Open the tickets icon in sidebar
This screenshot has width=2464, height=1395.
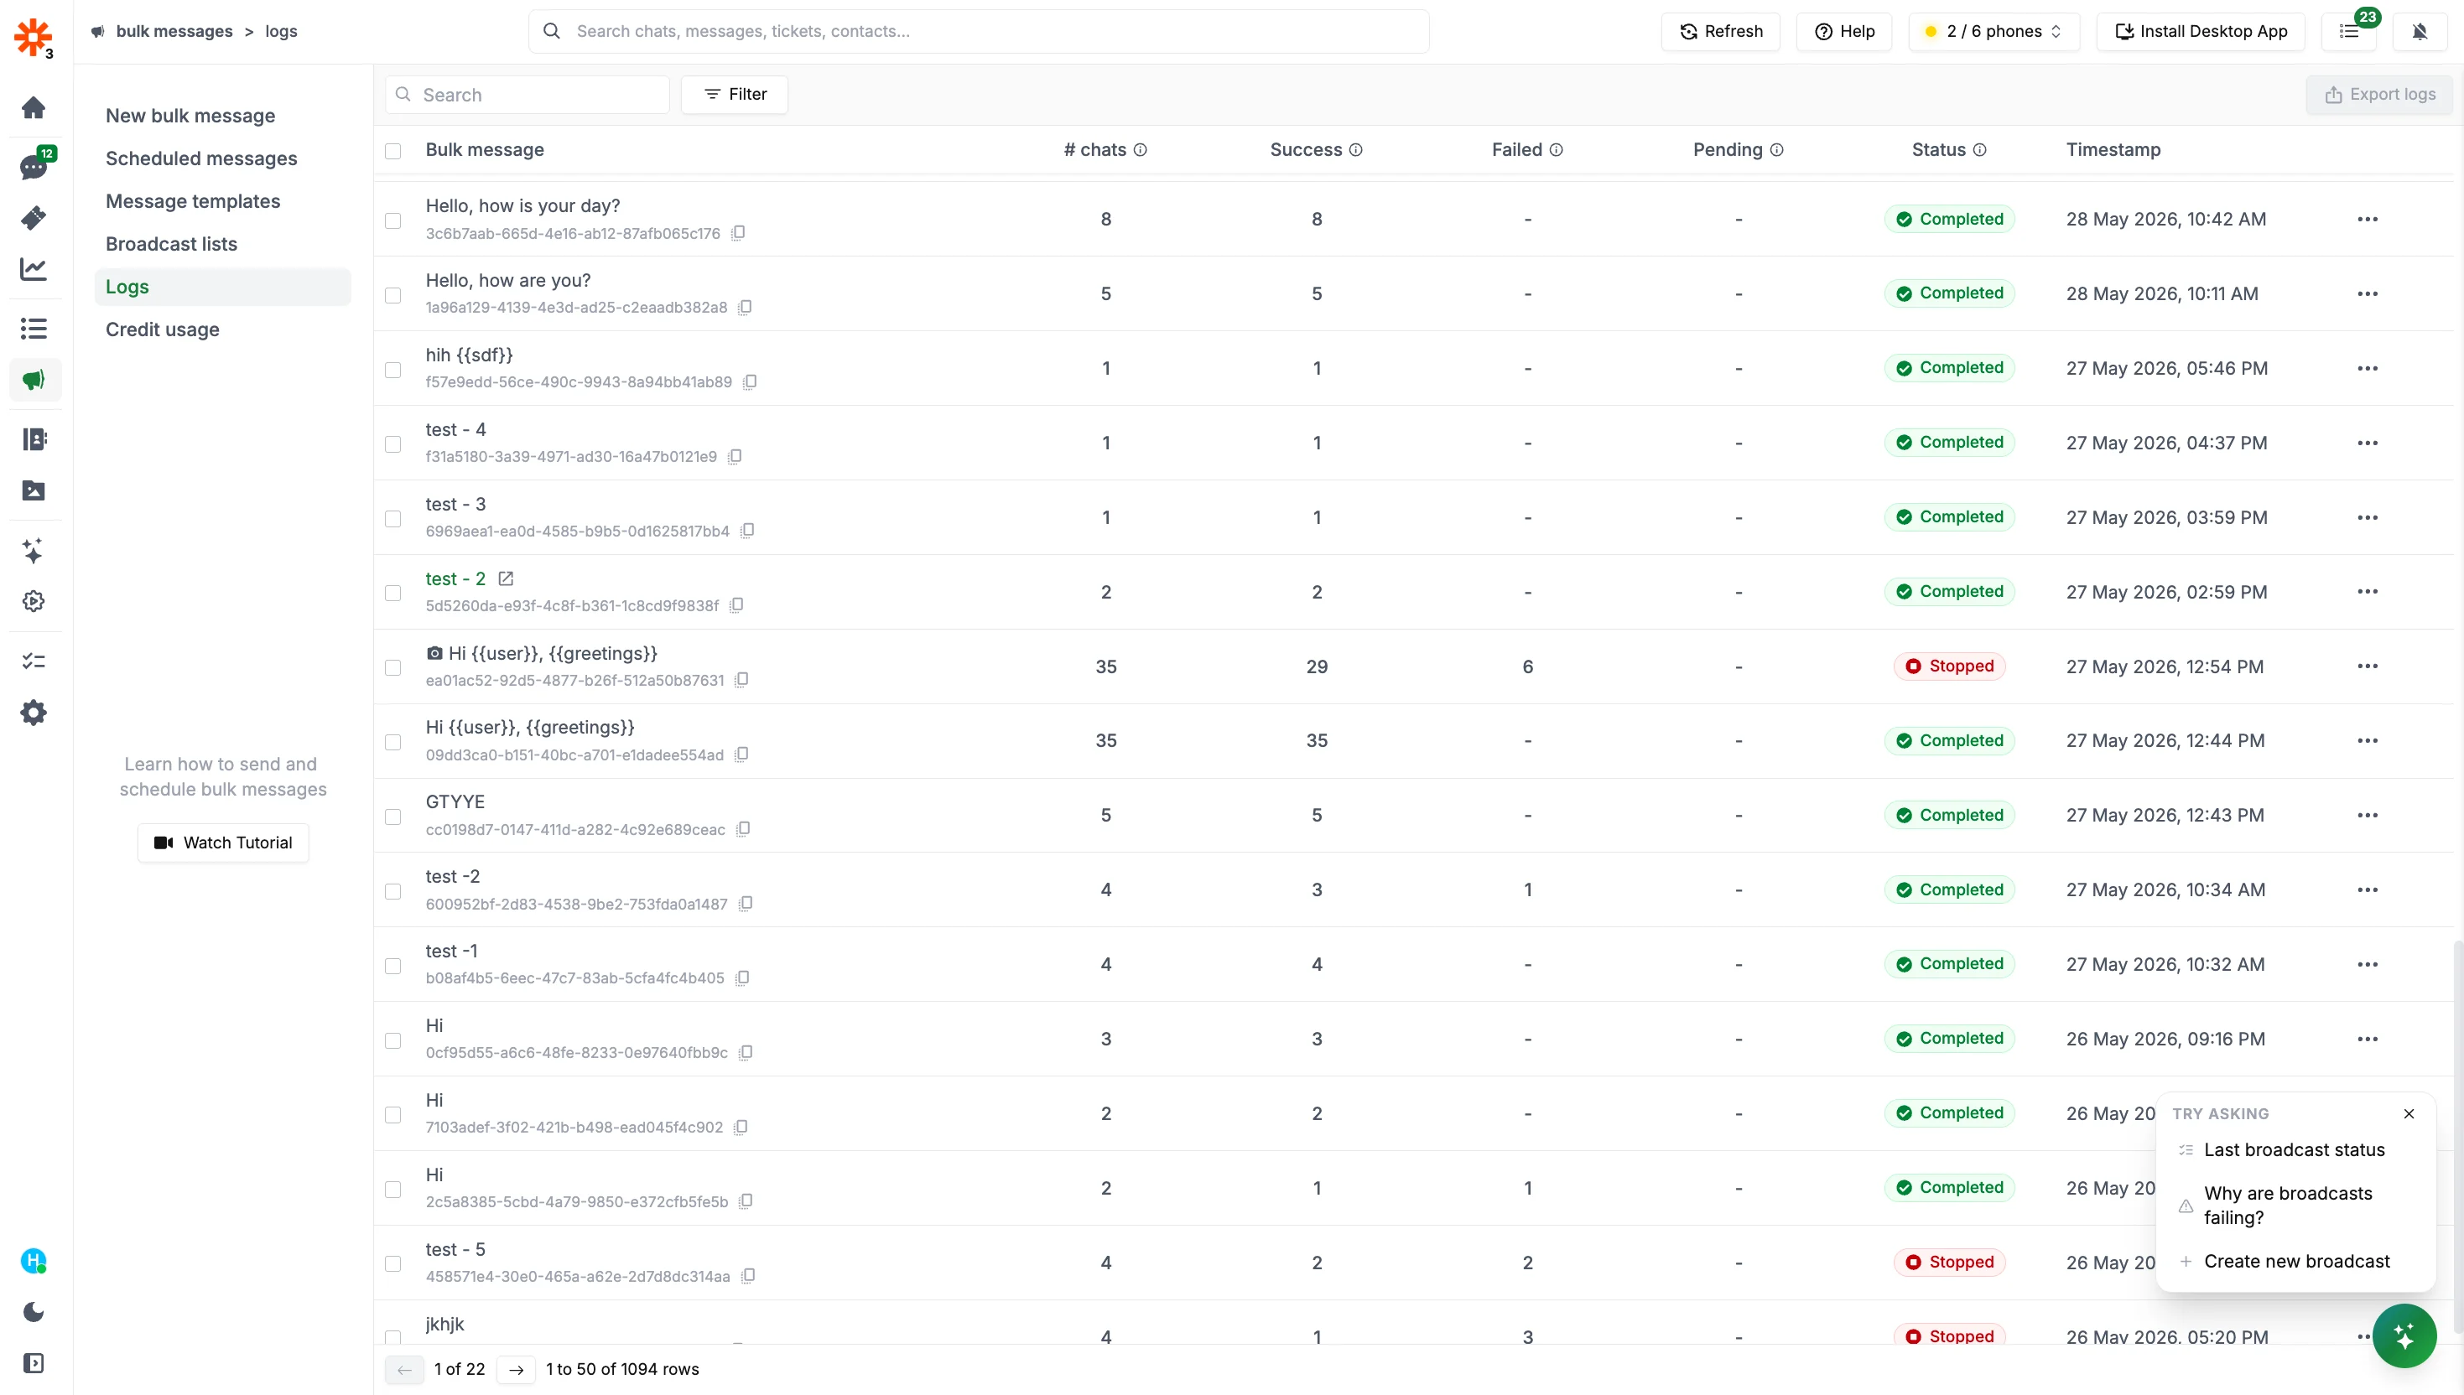(34, 217)
